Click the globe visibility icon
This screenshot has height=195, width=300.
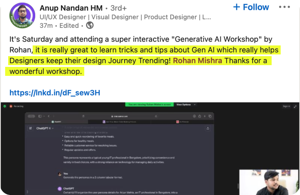tap(90, 25)
